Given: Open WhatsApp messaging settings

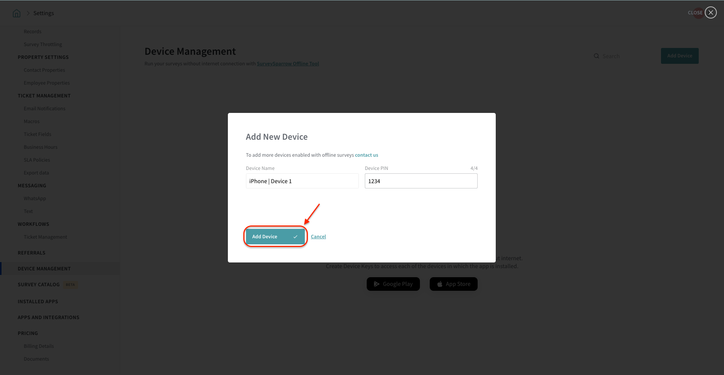Looking at the screenshot, I should (35, 199).
